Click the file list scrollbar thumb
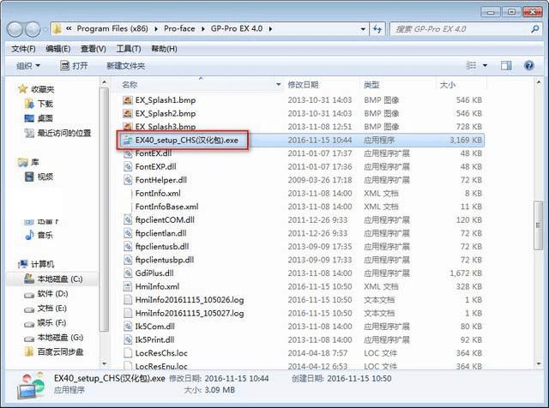549x408 pixels. [539, 225]
